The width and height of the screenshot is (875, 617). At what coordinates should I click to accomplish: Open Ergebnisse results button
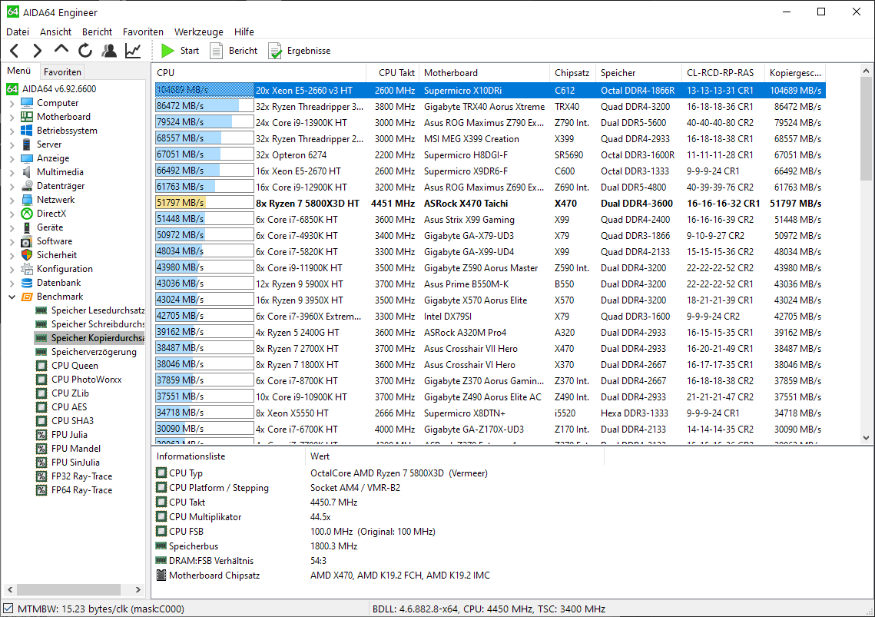pyautogui.click(x=299, y=51)
